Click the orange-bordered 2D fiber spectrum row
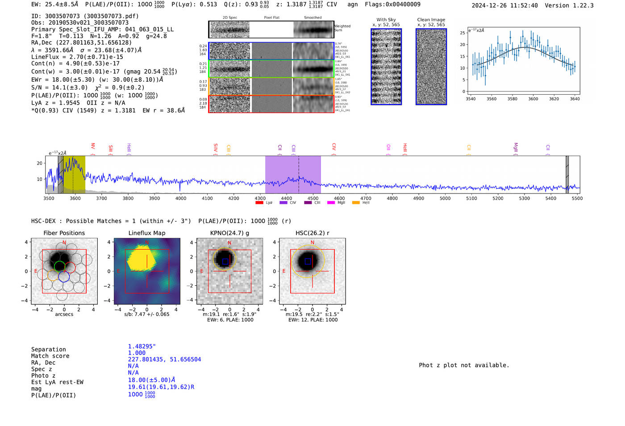 (271, 86)
